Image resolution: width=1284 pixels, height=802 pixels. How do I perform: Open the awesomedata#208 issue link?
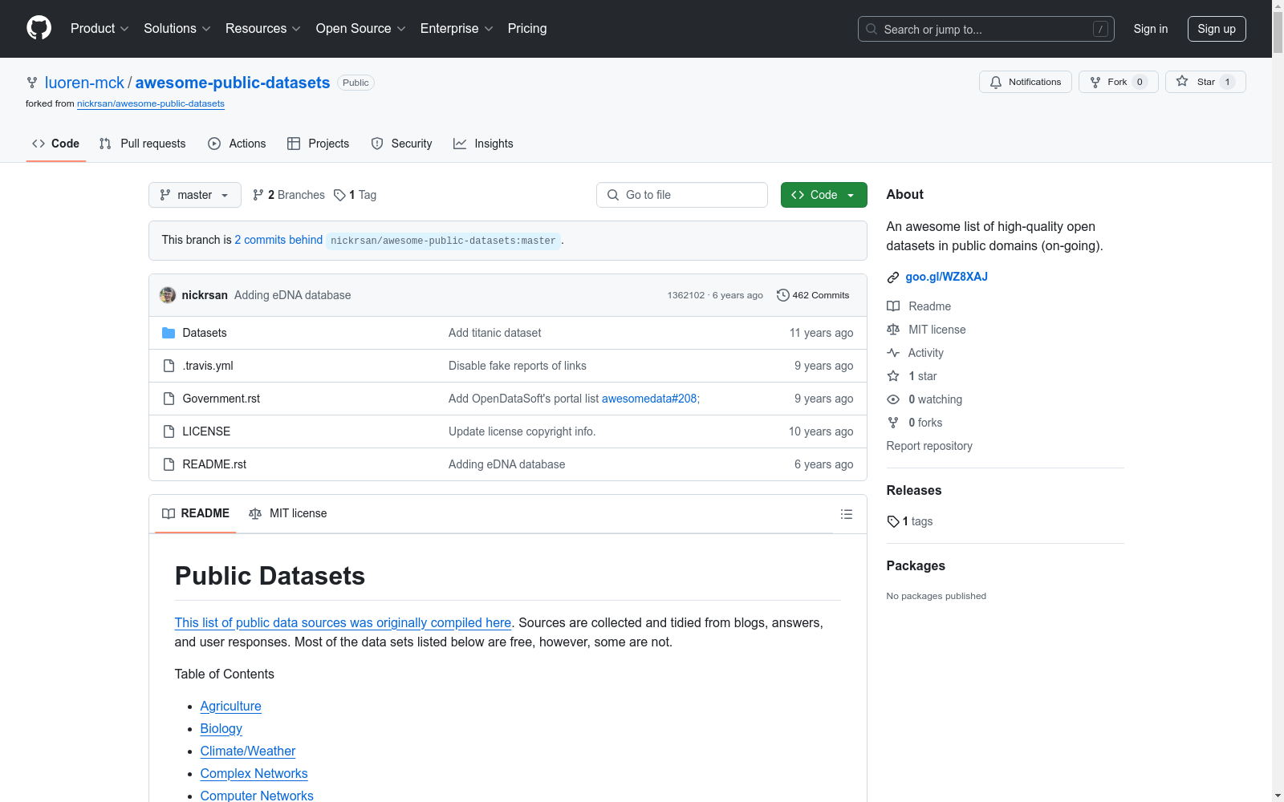coord(649,399)
